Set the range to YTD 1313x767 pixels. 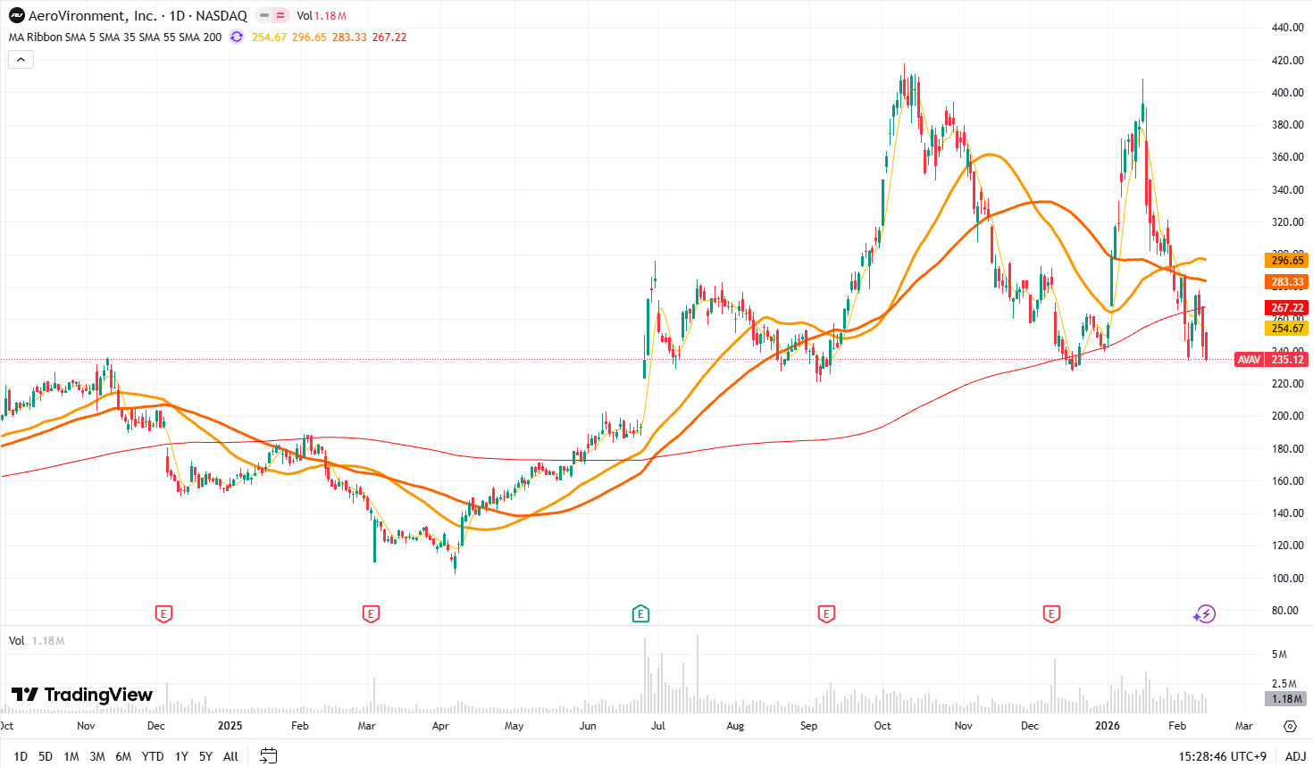pos(153,756)
